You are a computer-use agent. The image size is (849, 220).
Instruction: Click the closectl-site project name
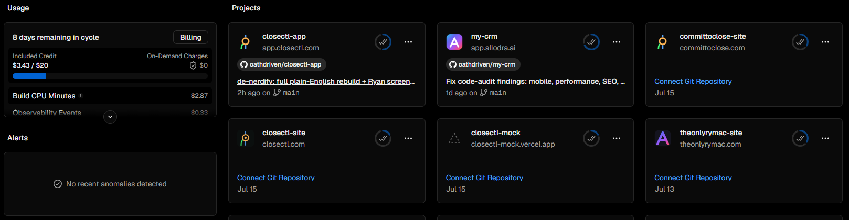[284, 133]
